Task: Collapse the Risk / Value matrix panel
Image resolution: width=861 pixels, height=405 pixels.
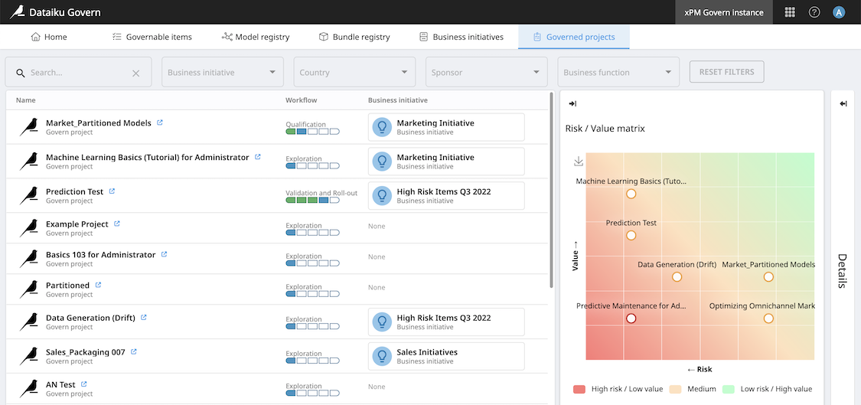Action: click(572, 104)
